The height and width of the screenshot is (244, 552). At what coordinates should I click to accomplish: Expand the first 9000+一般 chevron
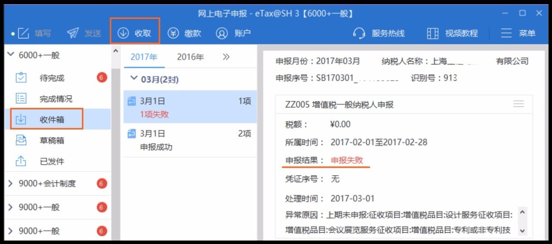[11, 207]
